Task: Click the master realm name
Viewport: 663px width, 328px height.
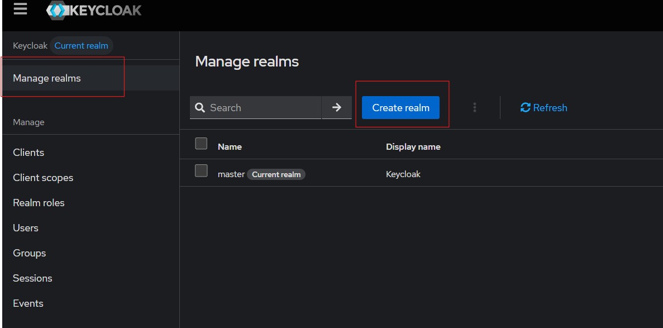Action: 231,174
